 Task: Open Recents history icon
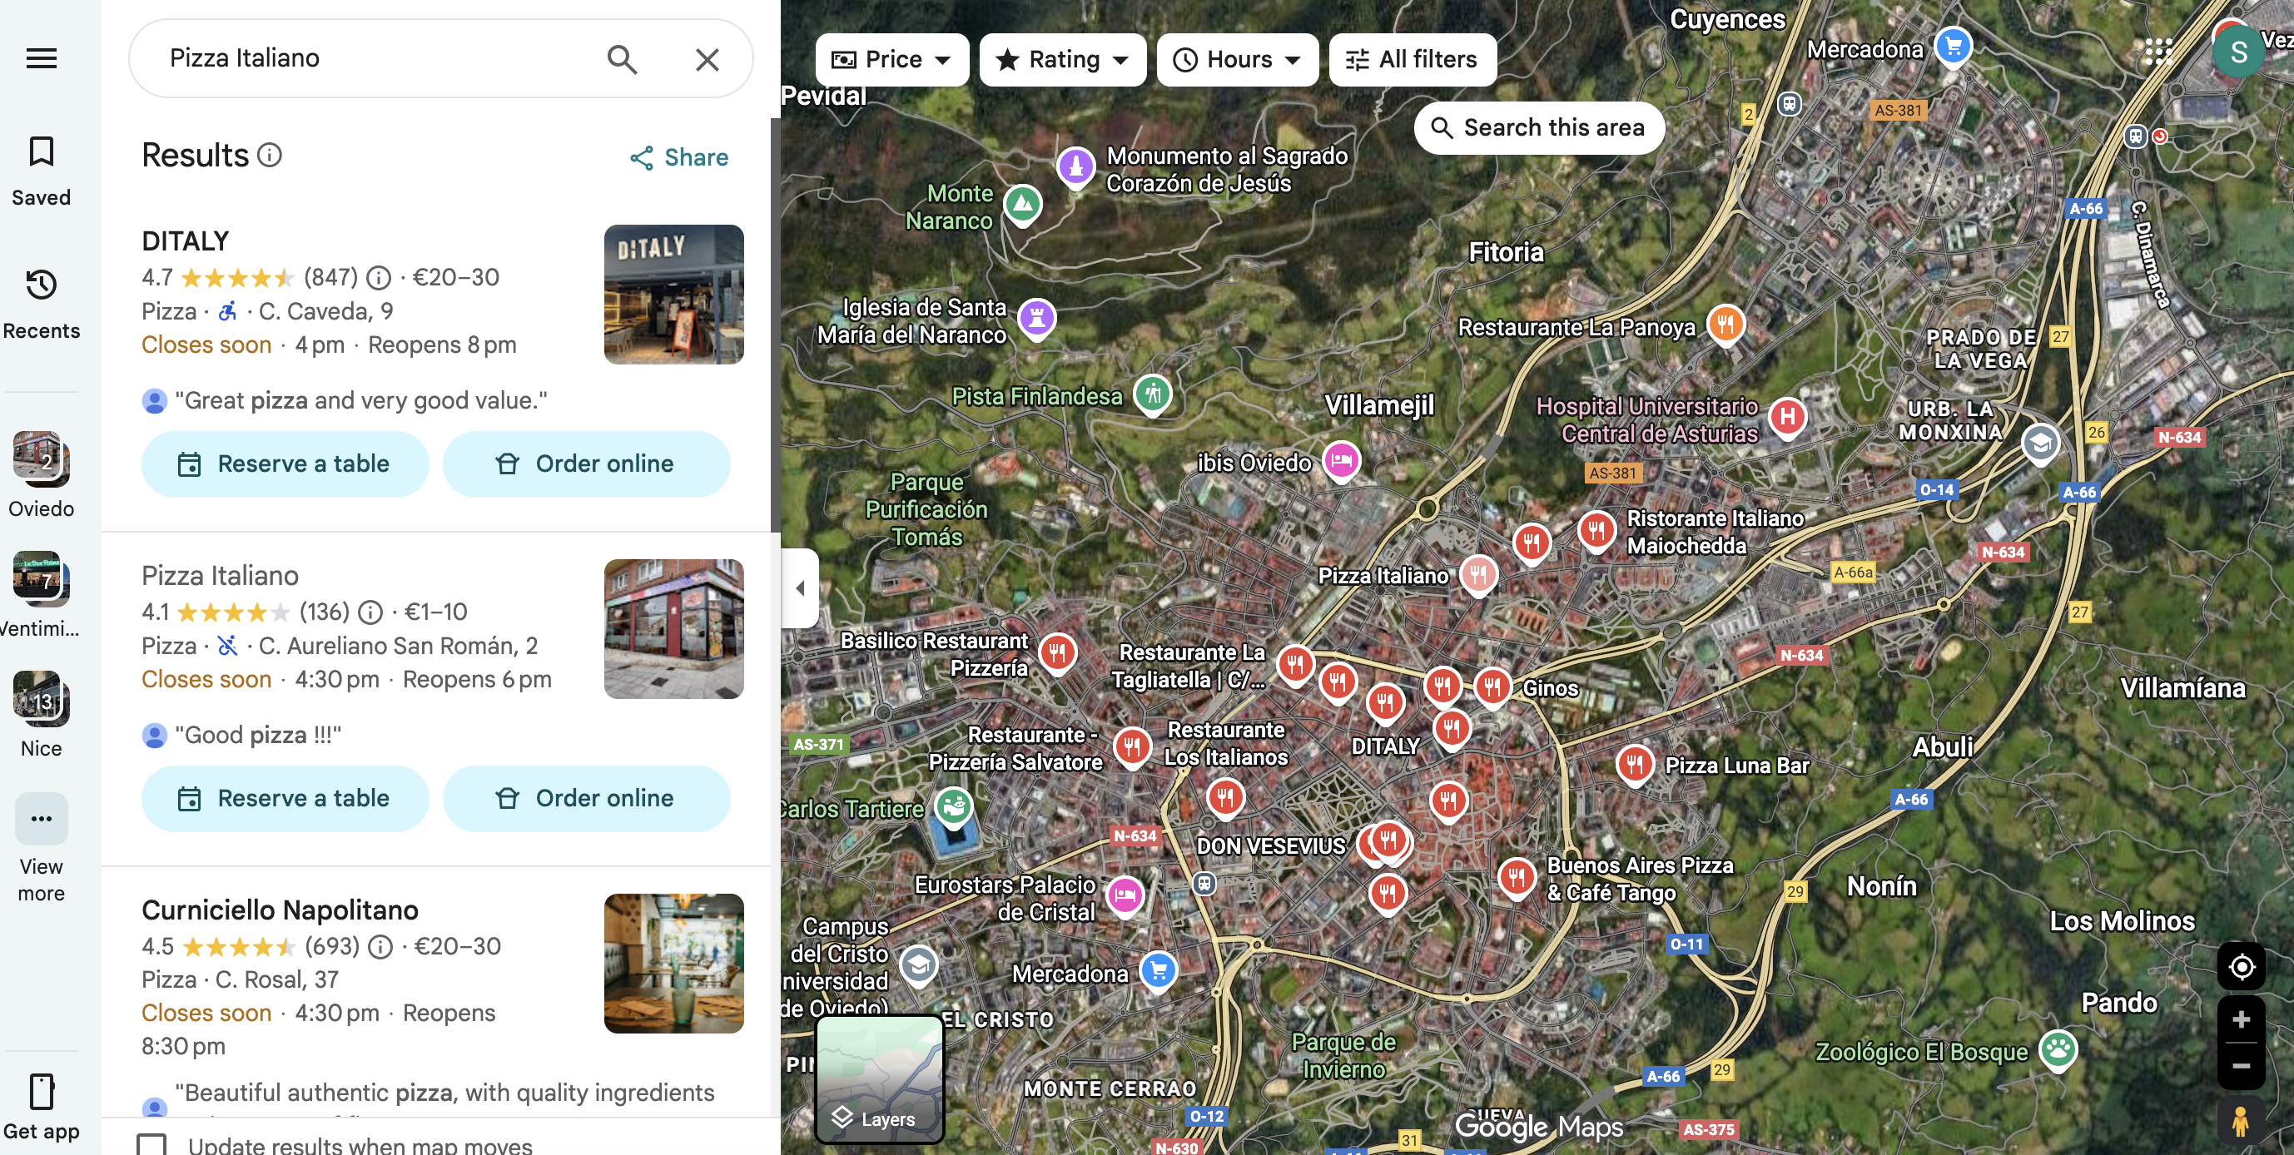[41, 285]
